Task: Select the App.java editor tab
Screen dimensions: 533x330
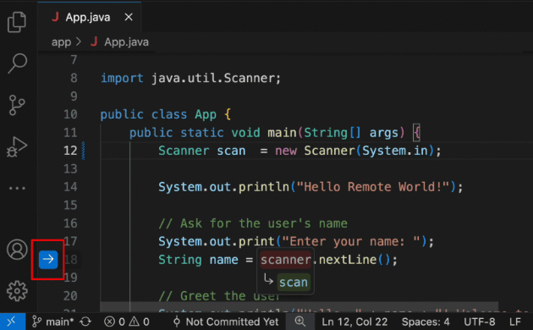Action: click(90, 17)
